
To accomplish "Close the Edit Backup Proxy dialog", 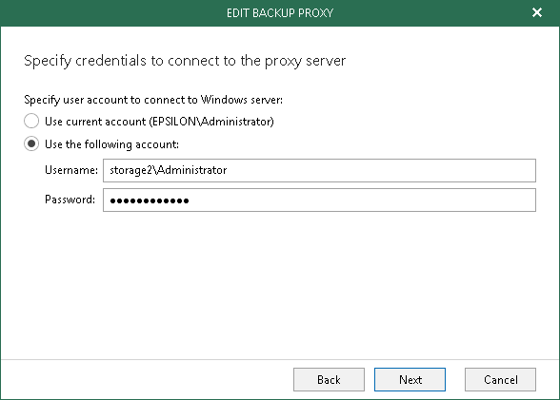I will pyautogui.click(x=537, y=12).
